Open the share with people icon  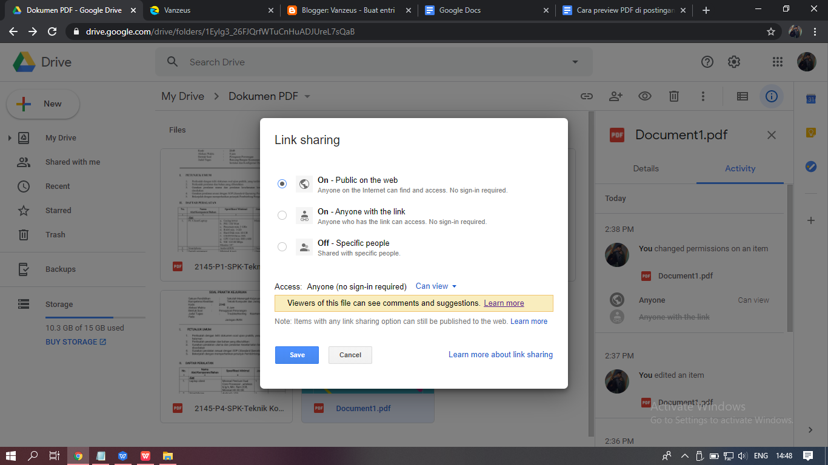pos(615,96)
